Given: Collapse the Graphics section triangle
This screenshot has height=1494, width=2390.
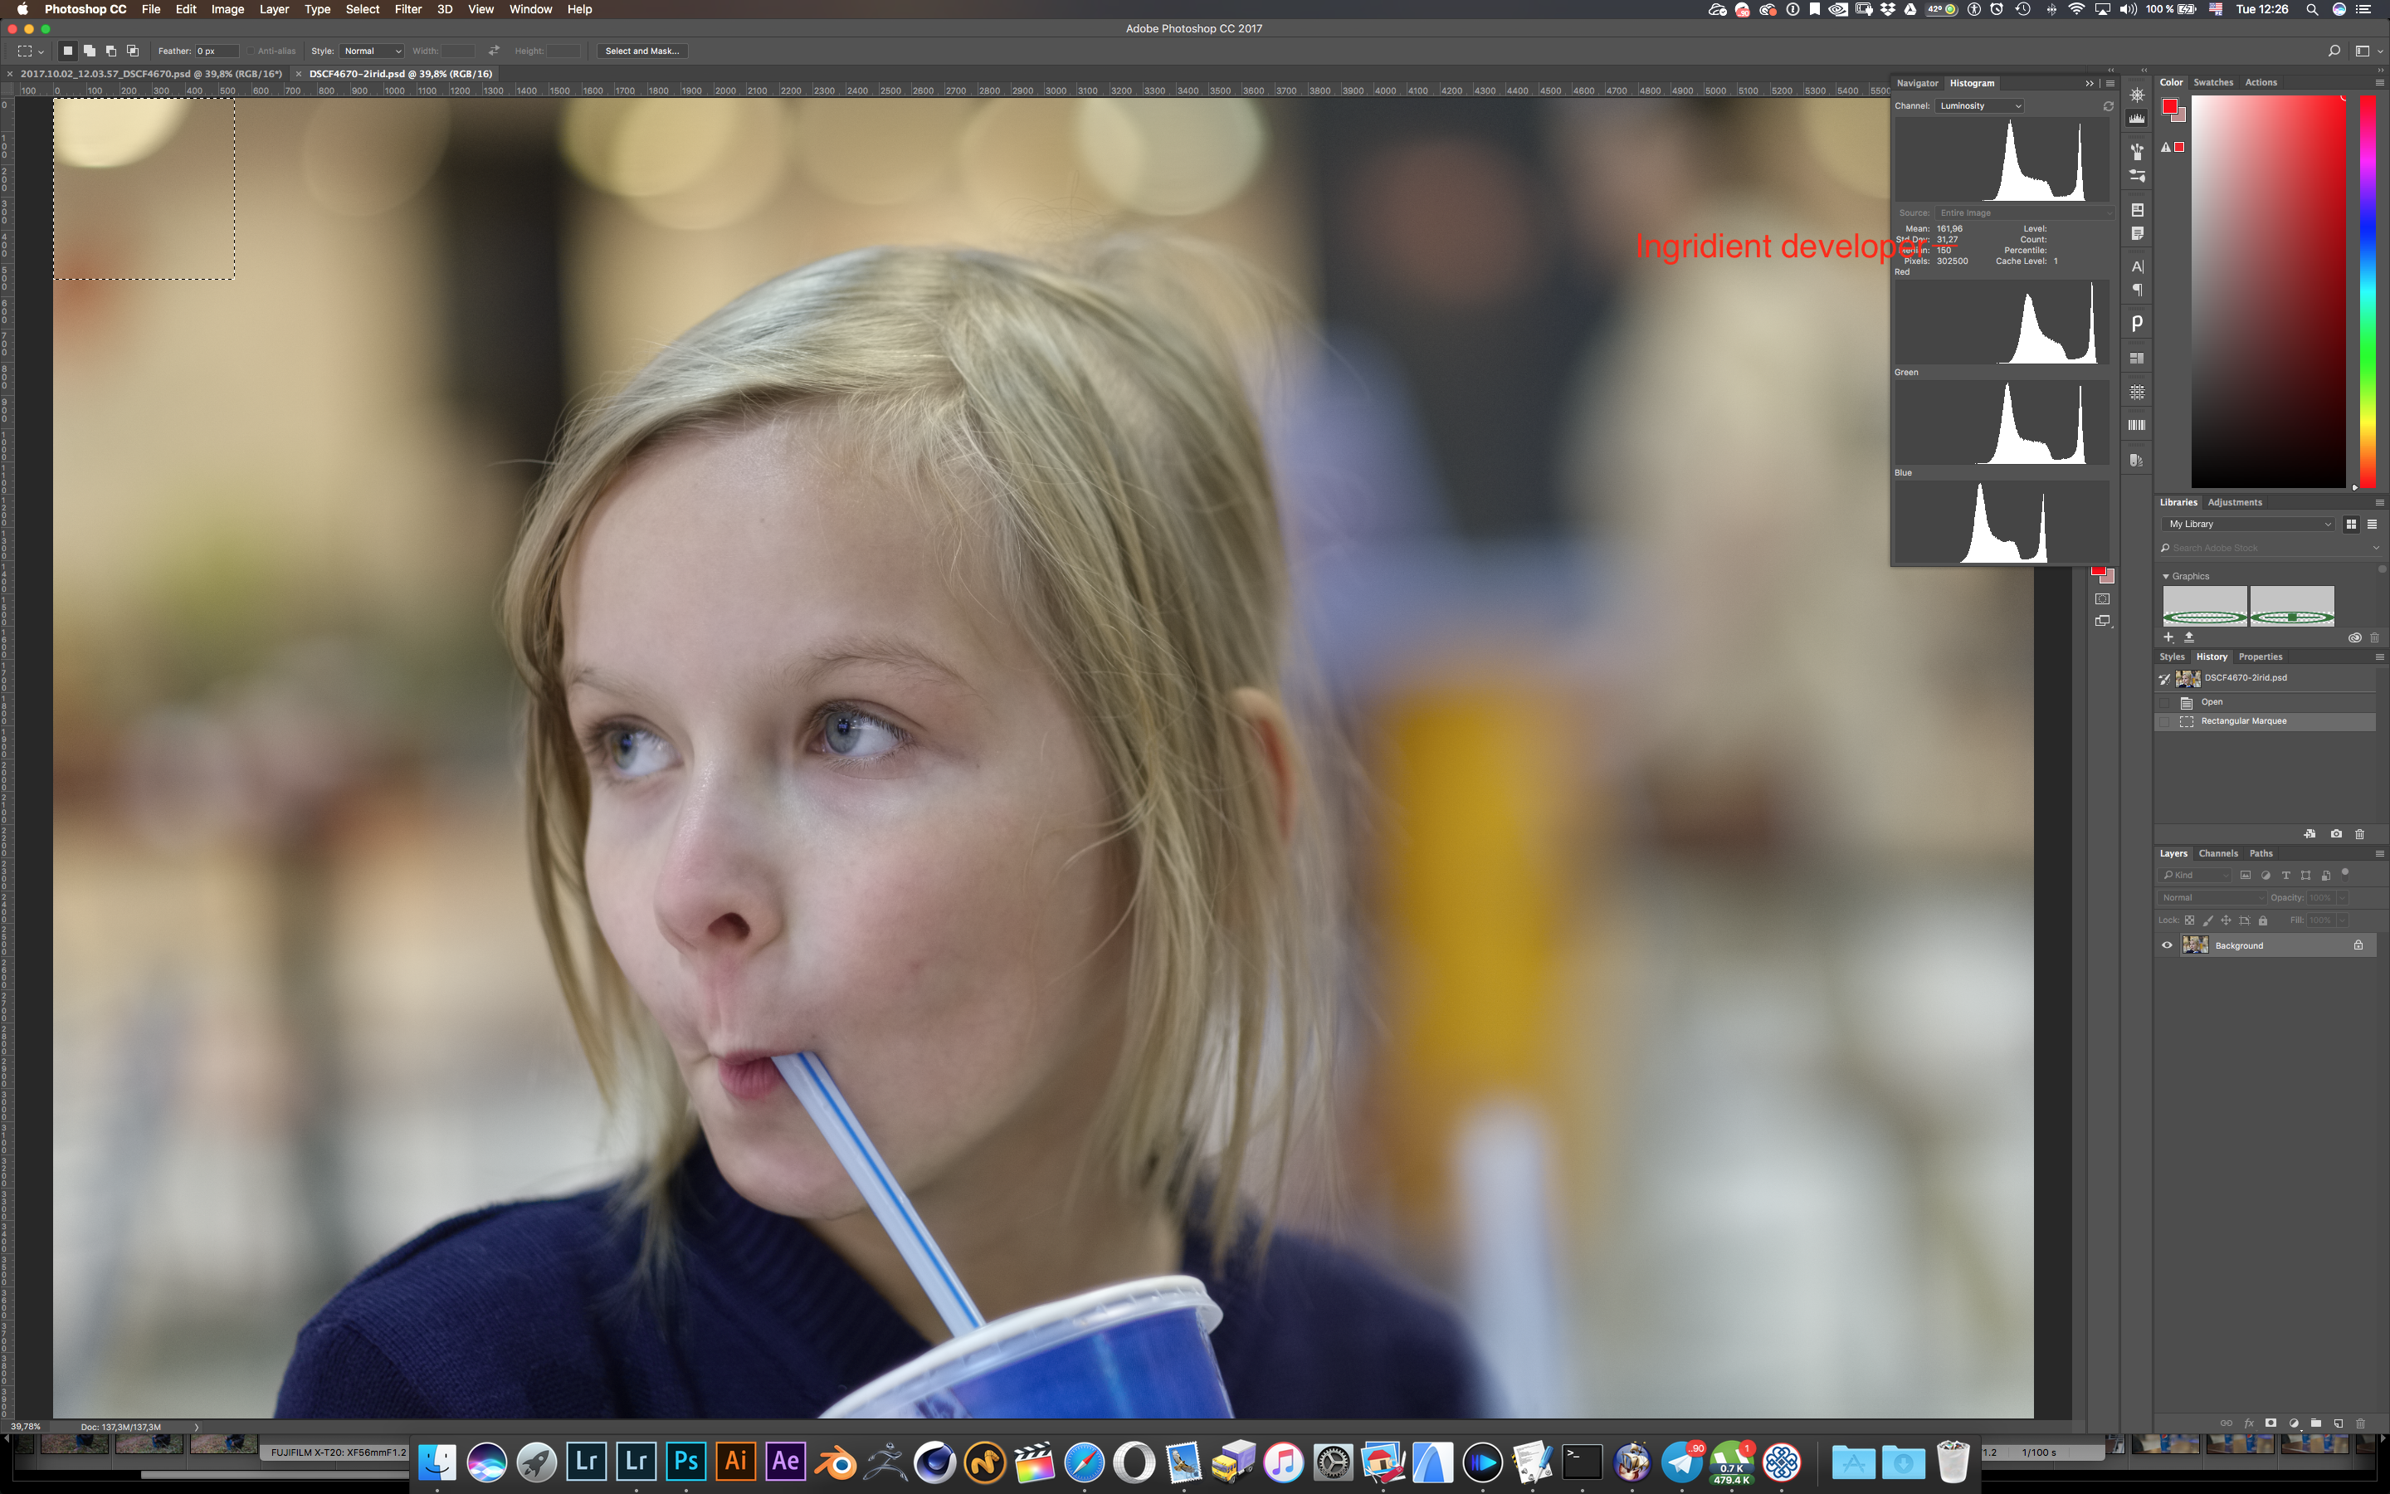Looking at the screenshot, I should pos(2166,576).
